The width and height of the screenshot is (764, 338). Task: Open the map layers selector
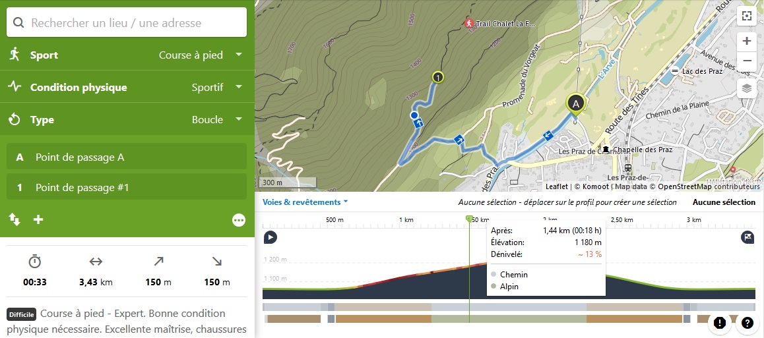[x=747, y=88]
